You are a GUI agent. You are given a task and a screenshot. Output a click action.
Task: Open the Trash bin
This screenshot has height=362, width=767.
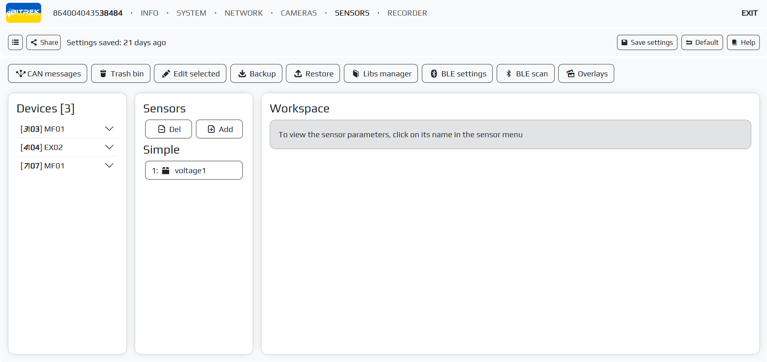[x=120, y=74]
